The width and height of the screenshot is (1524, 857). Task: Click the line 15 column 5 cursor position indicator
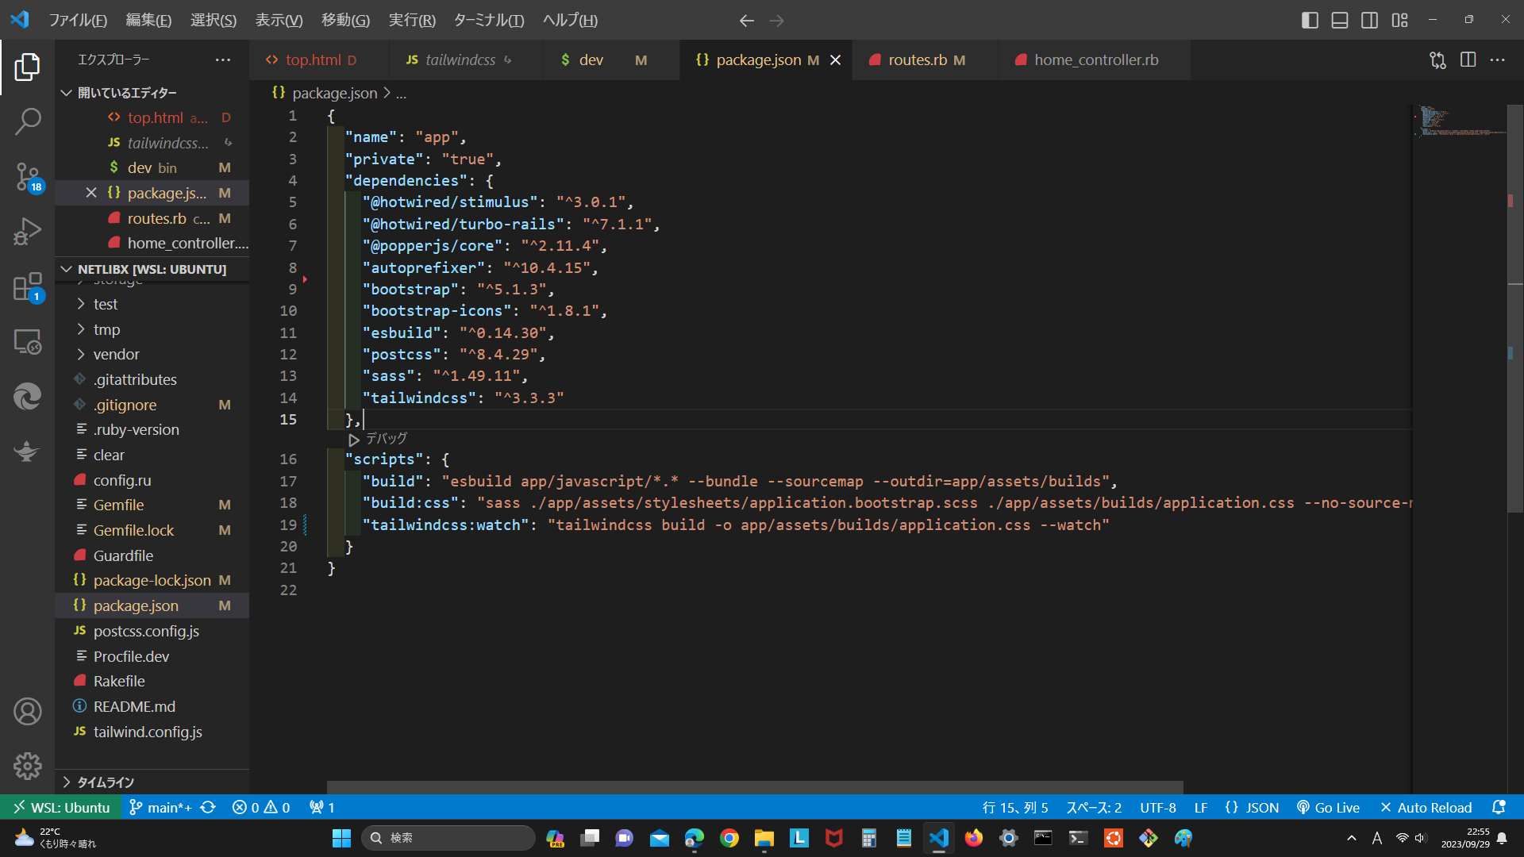1015,807
